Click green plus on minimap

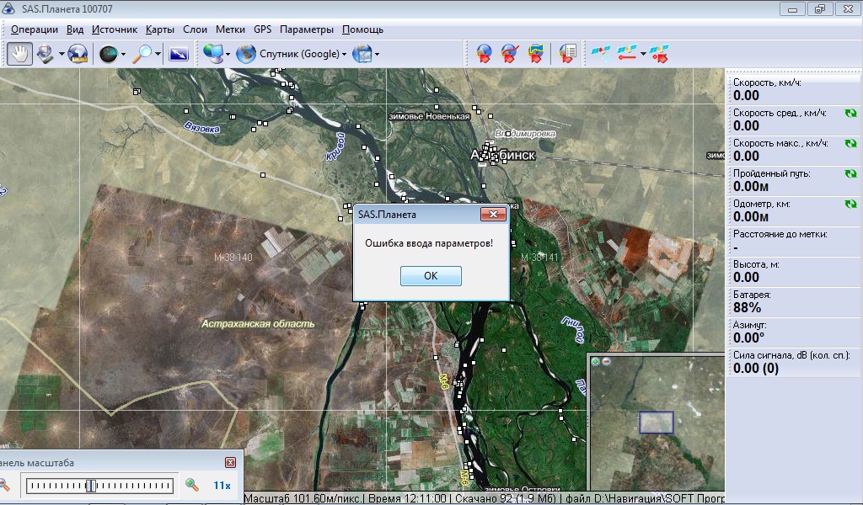(x=595, y=361)
